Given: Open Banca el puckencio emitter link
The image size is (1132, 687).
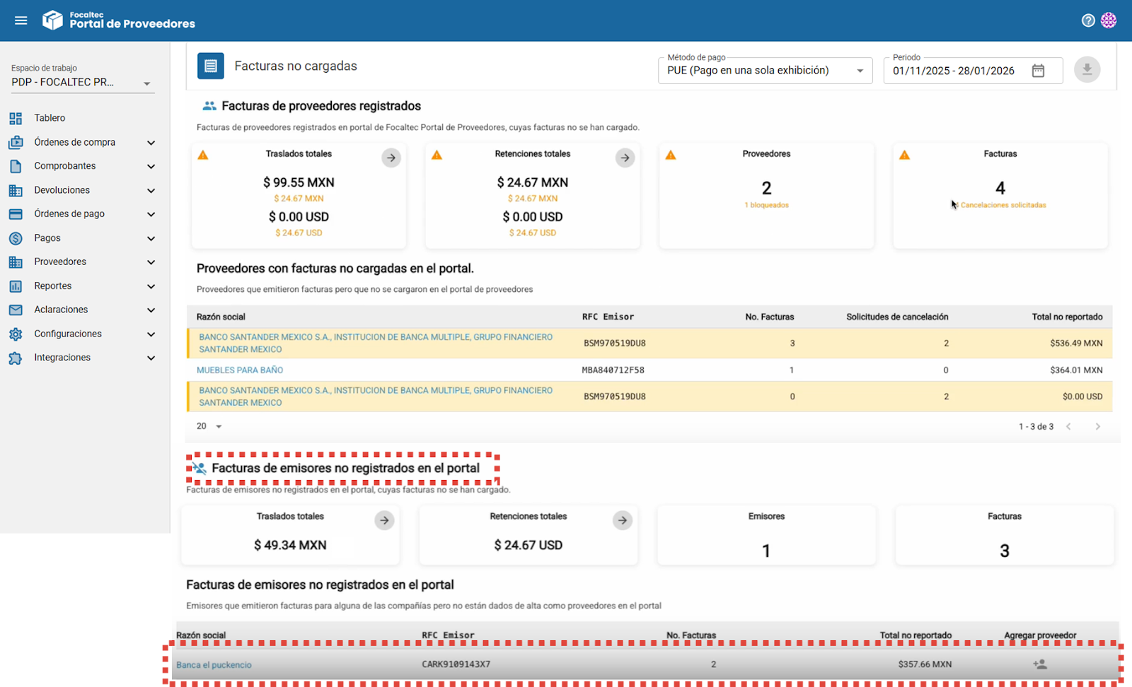Looking at the screenshot, I should [x=214, y=665].
